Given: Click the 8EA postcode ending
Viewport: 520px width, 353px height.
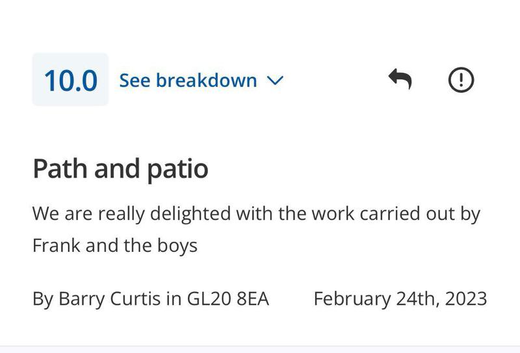Looking at the screenshot, I should tap(253, 298).
